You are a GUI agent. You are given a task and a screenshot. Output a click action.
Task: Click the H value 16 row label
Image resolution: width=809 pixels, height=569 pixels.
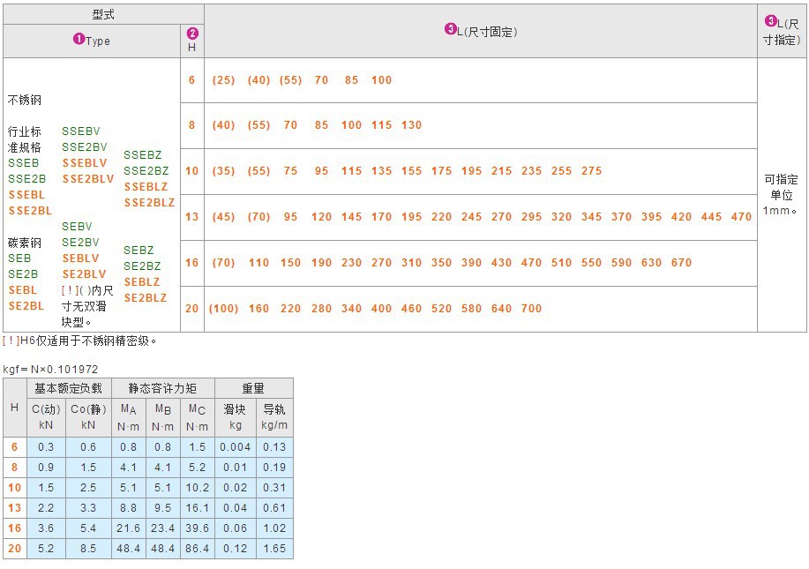tap(14, 528)
